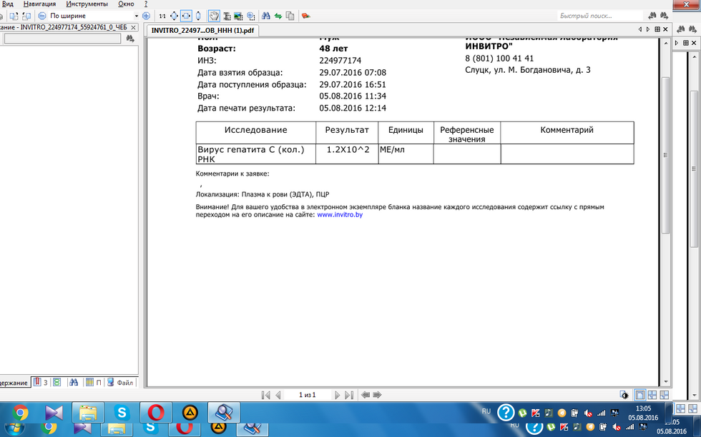Choose the snapshot image tool
The width and height of the screenshot is (701, 437).
coord(238,16)
